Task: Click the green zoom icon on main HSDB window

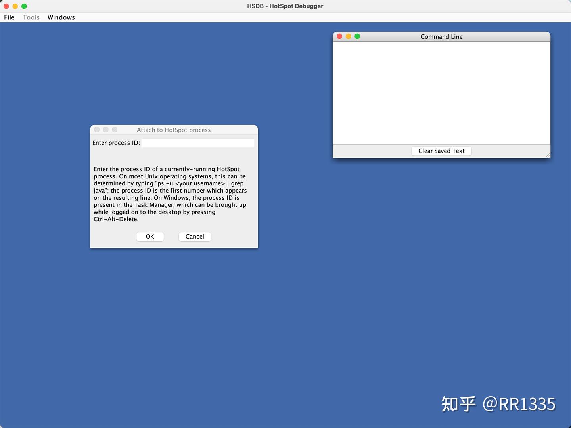Action: [24, 6]
